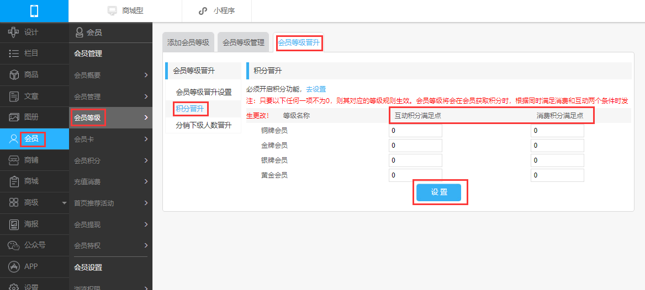
Task: Click 铜牌会员 消费积分 input field
Action: coord(557,131)
